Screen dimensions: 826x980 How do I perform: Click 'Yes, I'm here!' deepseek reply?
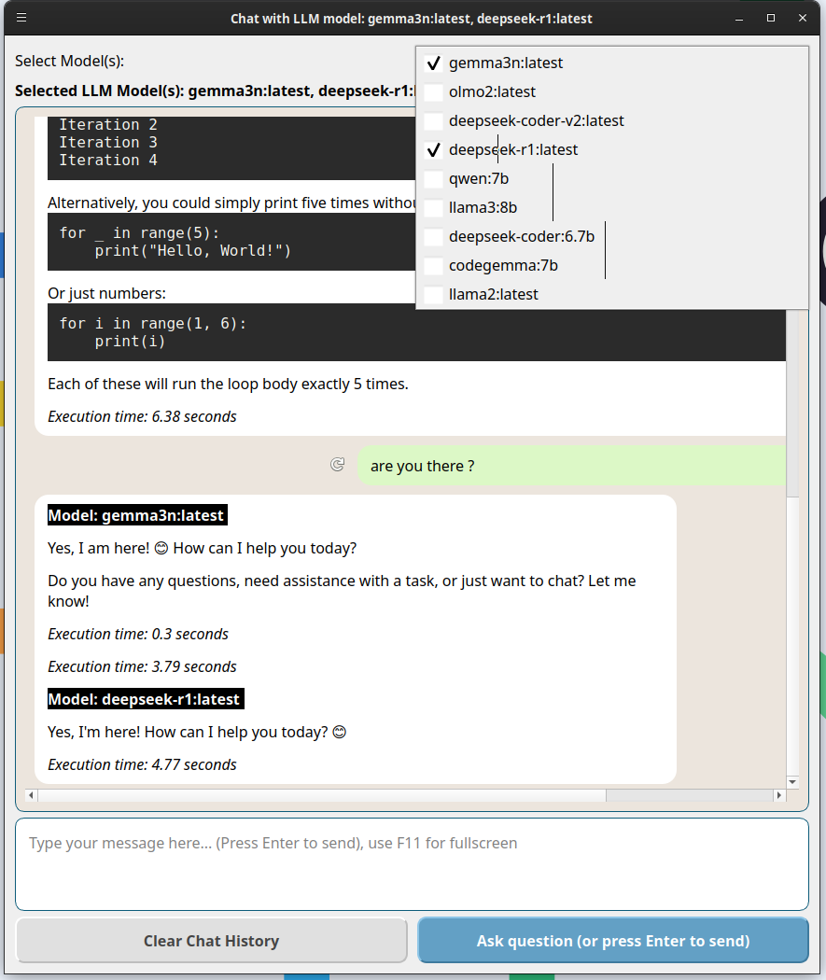pos(197,732)
